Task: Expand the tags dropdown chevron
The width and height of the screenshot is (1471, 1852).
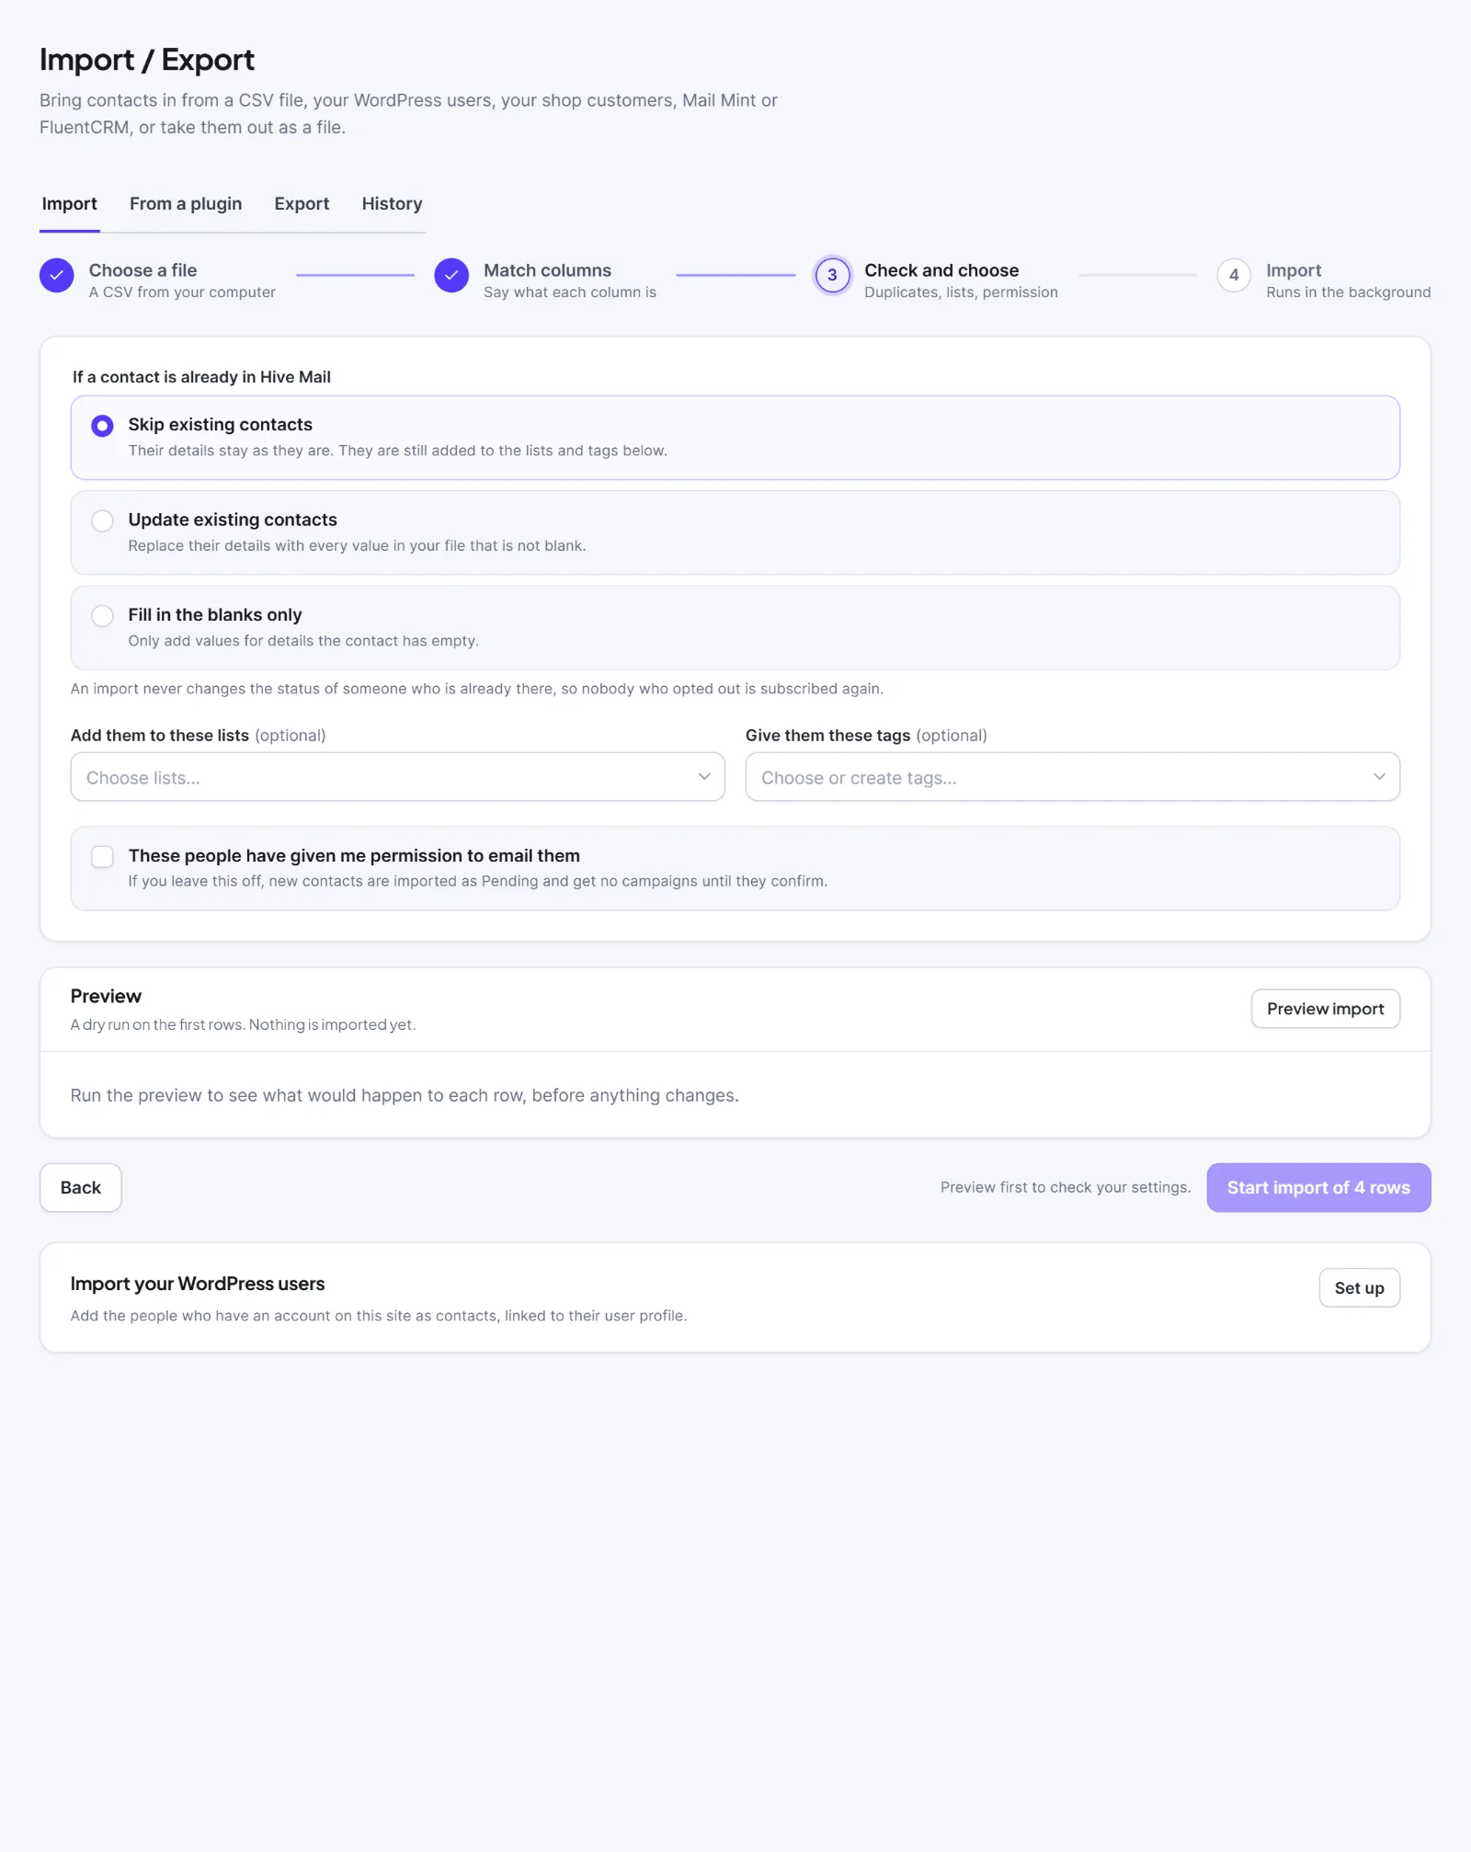Action: (x=1379, y=777)
